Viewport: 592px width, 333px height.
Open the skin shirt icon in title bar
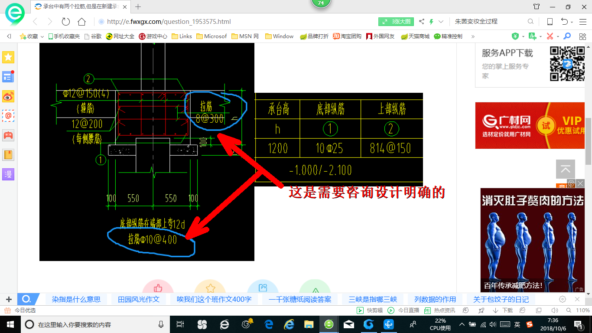pyautogui.click(x=537, y=7)
